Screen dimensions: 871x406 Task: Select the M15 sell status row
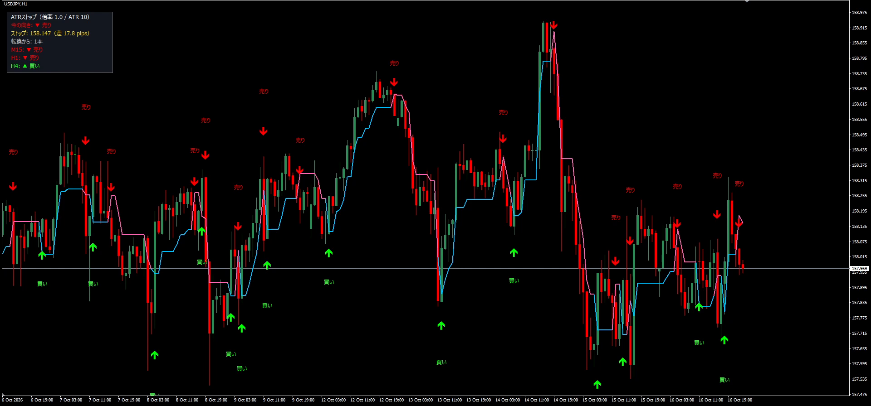(27, 50)
